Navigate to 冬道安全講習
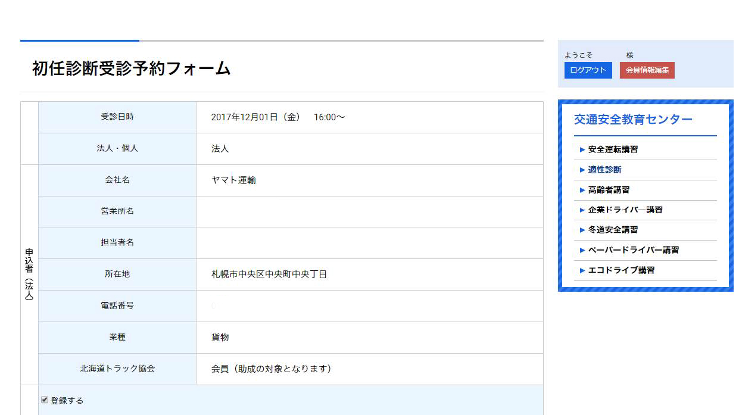 (x=613, y=230)
